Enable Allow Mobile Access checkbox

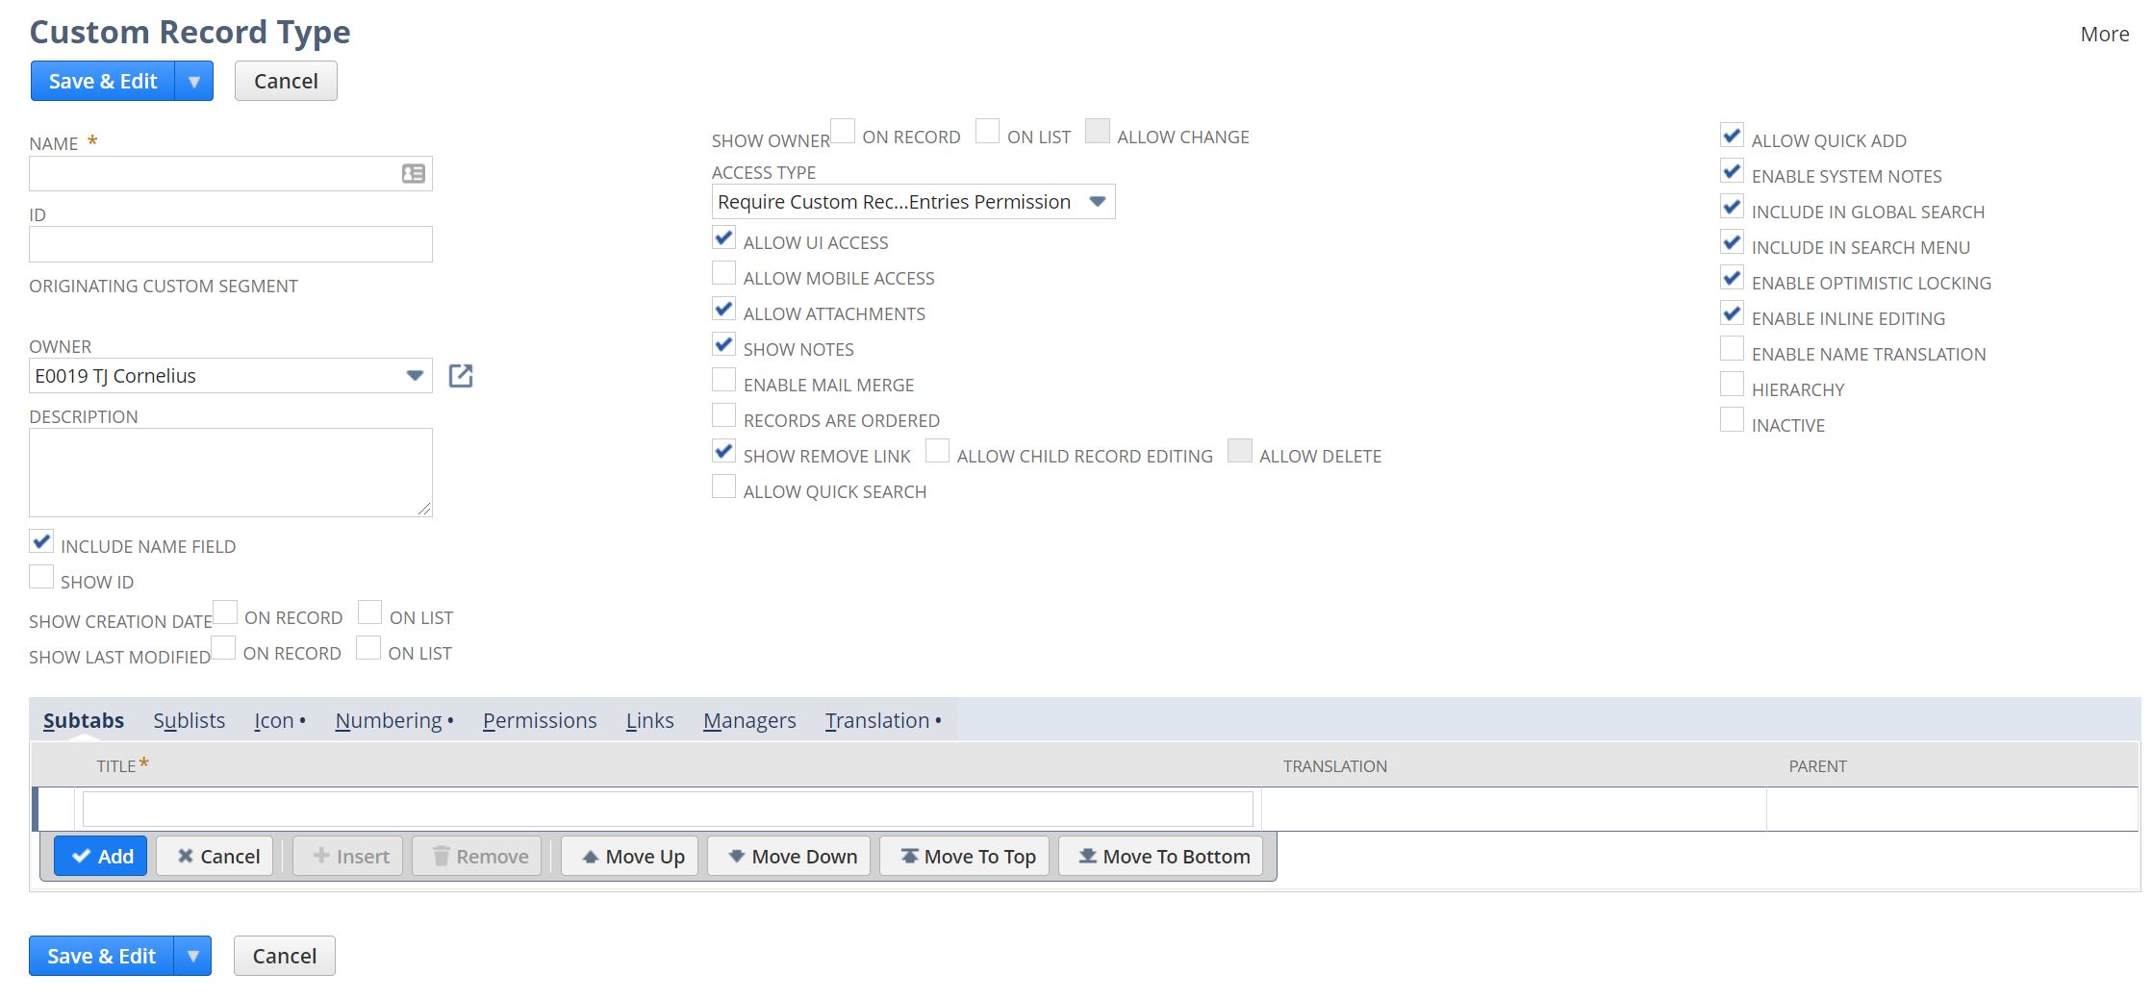[724, 273]
